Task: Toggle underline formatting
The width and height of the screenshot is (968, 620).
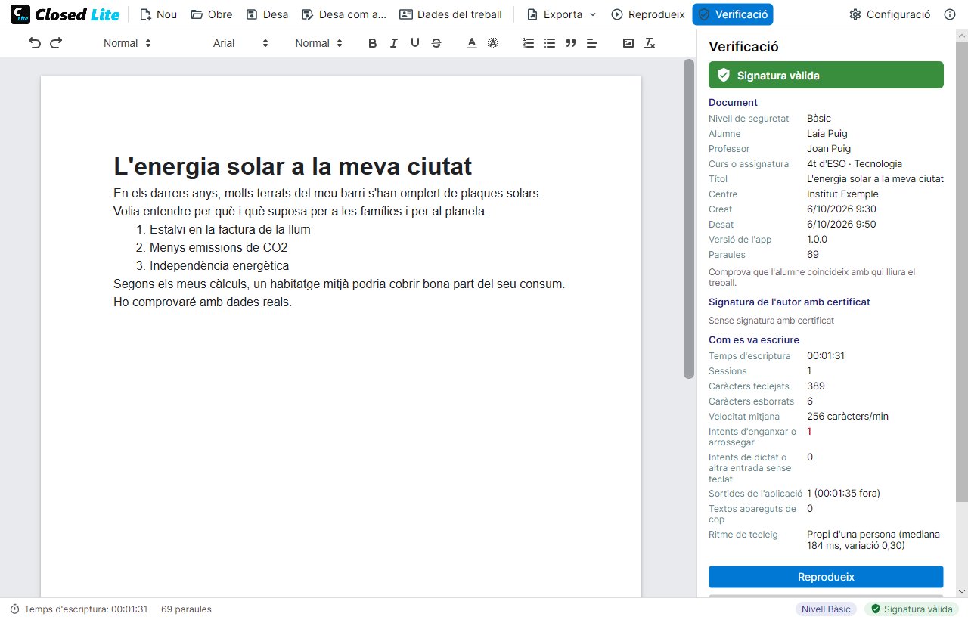Action: 414,43
